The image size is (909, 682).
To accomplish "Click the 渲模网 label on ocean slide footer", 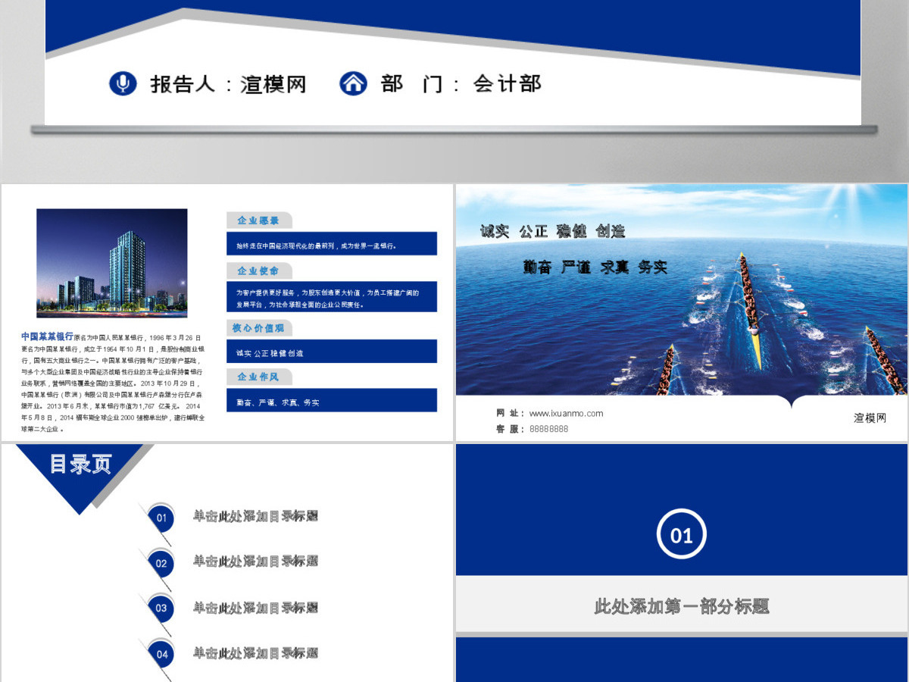I will click(870, 418).
